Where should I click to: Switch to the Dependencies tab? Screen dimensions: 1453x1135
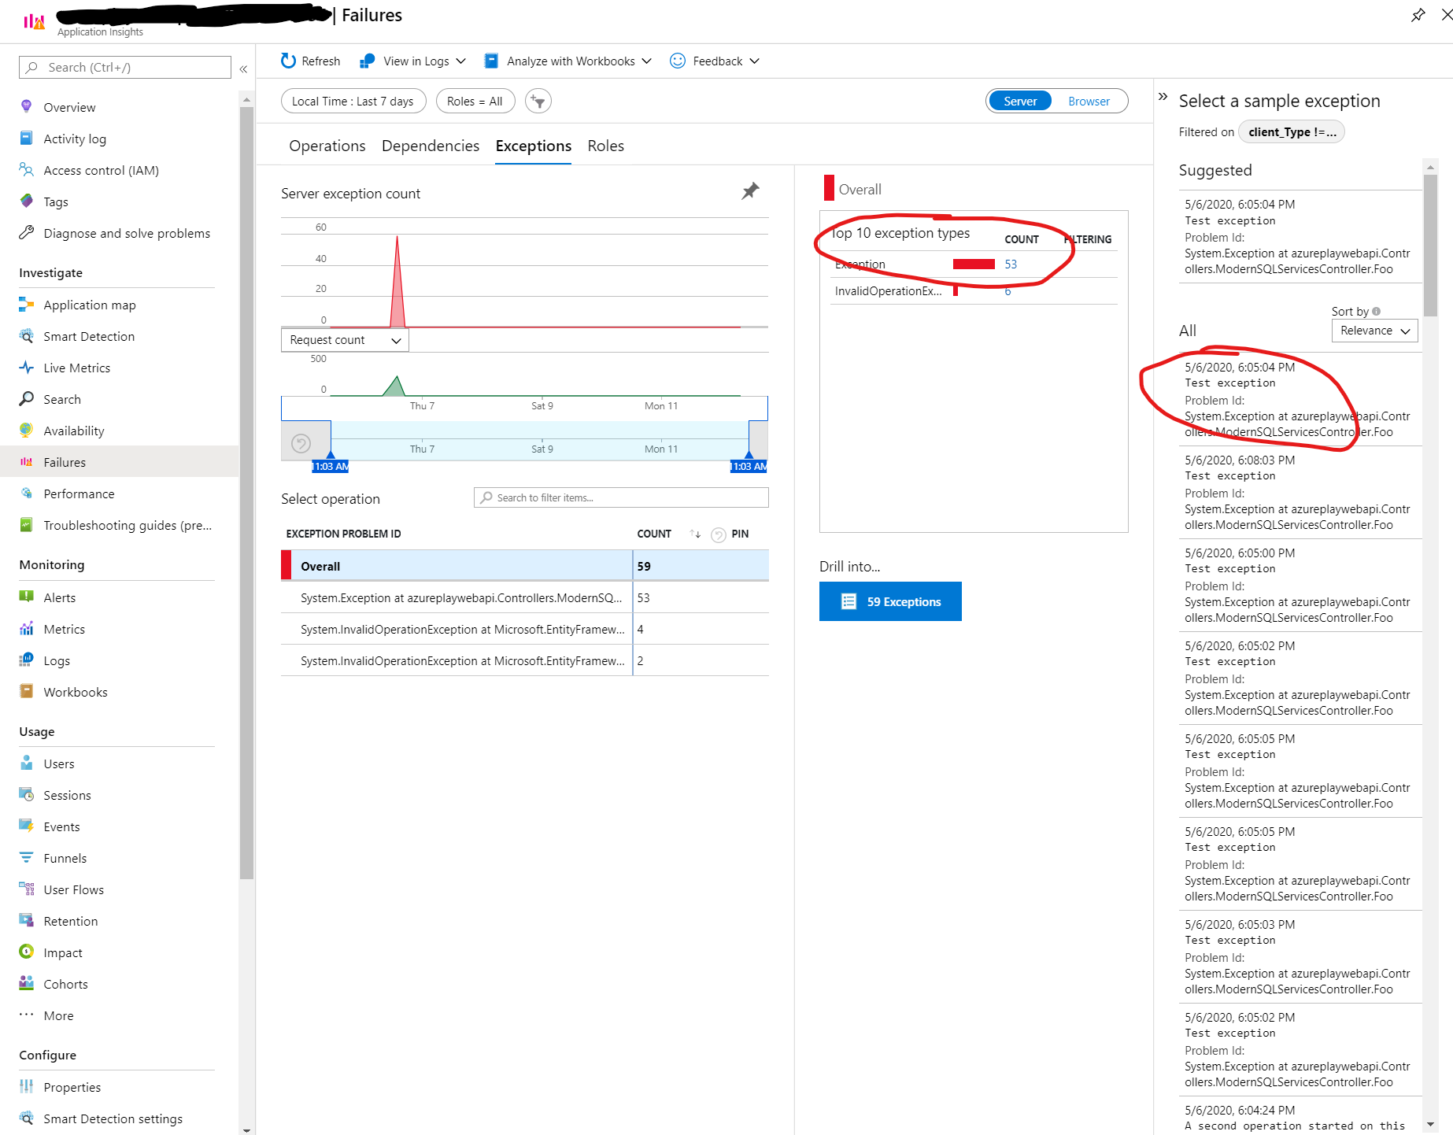431,146
